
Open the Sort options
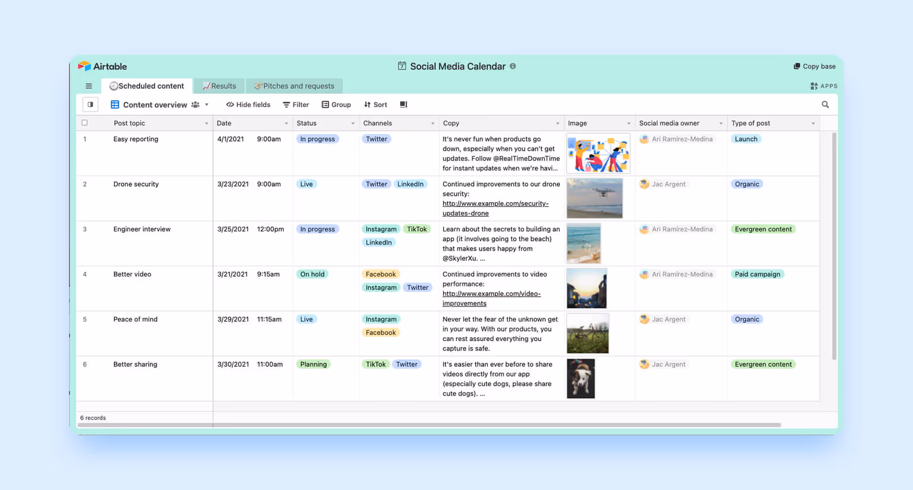click(375, 104)
